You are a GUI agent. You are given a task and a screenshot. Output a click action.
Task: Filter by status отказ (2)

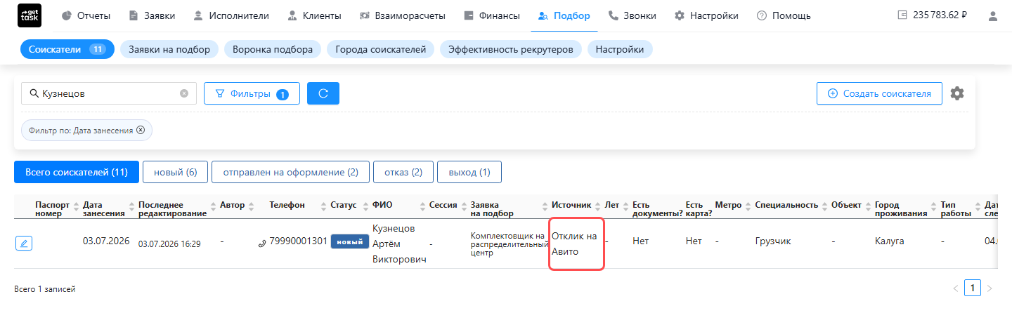point(403,172)
